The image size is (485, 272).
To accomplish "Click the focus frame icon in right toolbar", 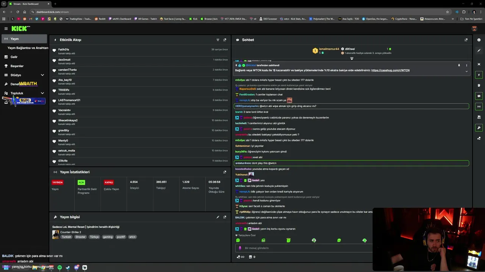I will [479, 64].
